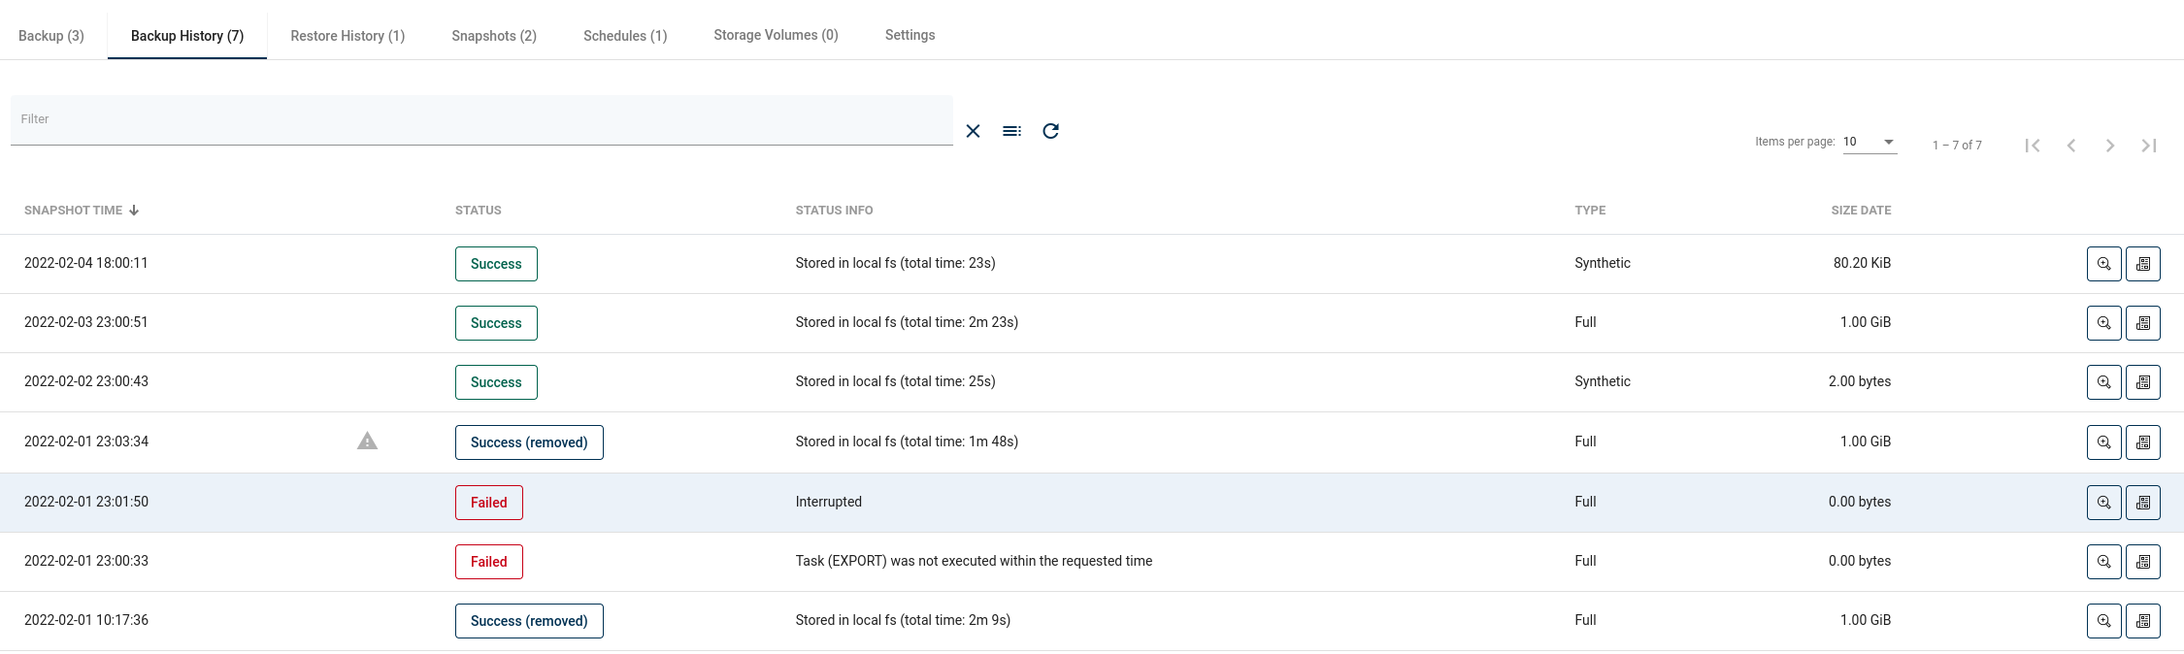Viewport: 2184px width, 654px height.
Task: Open log icon for 2022-02-01 10:17:36 backup
Action: coord(2142,621)
